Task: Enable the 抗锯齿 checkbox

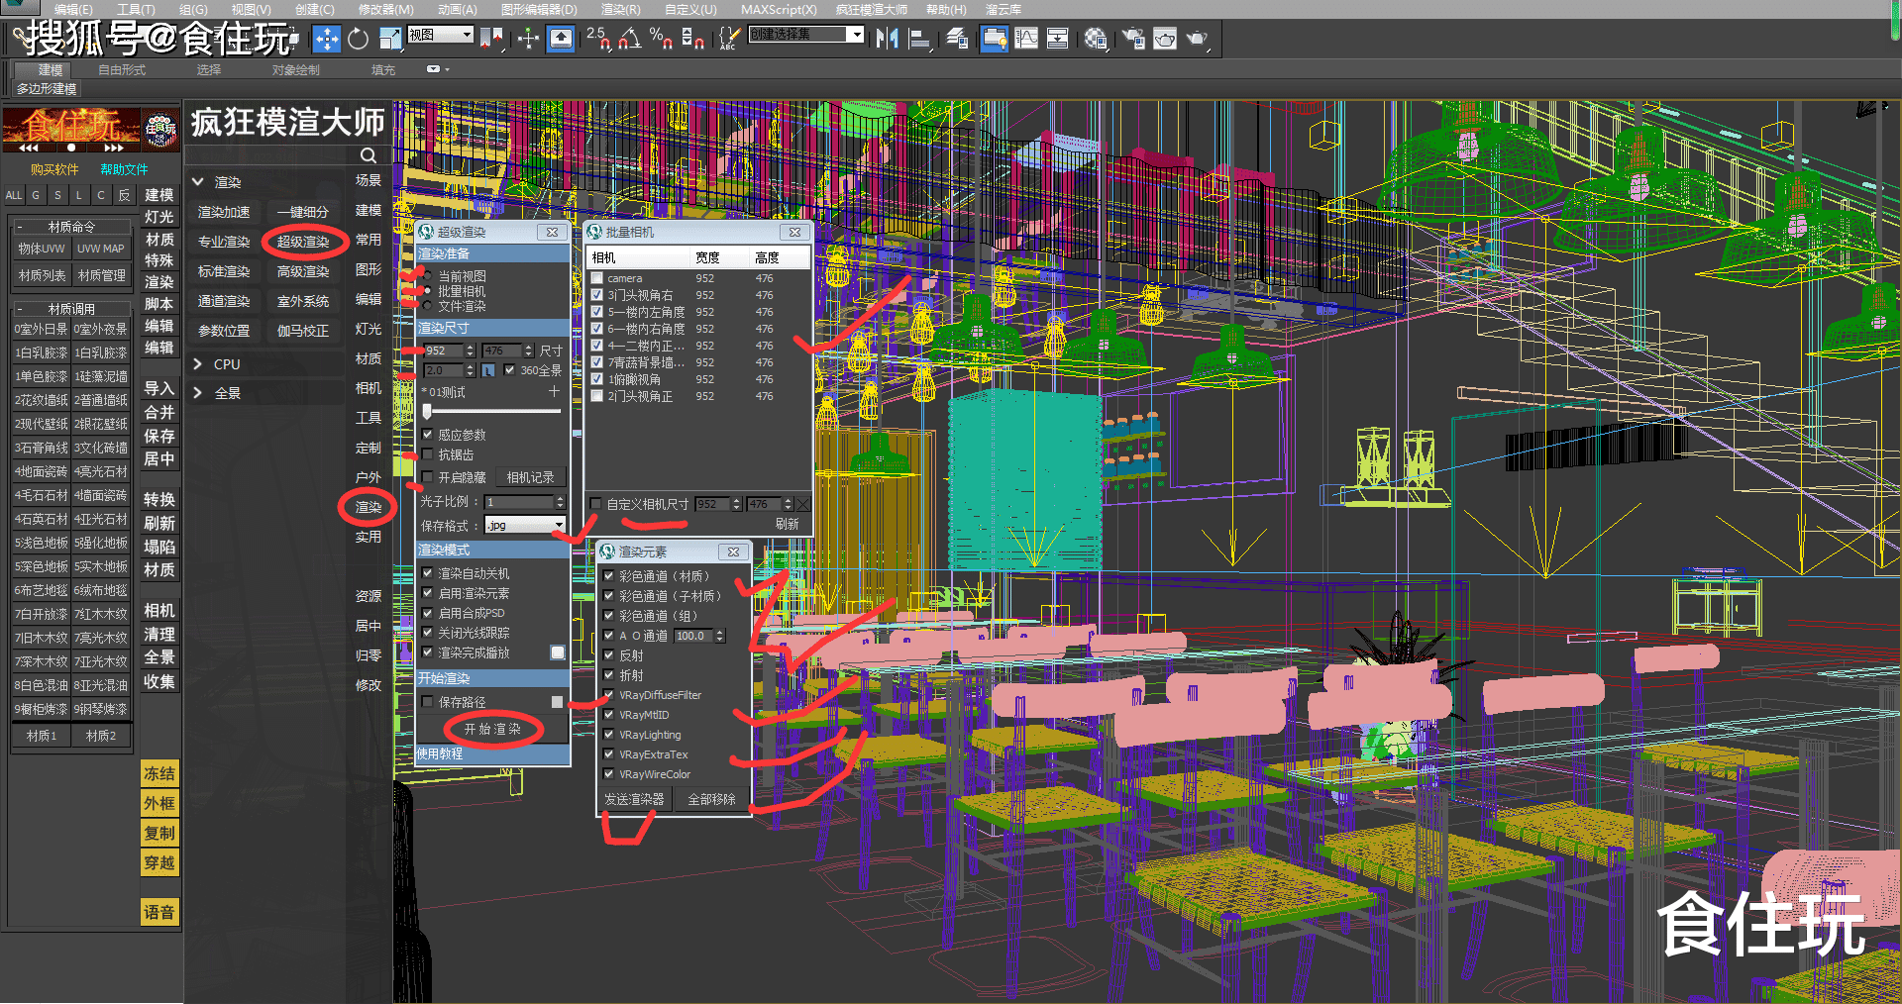Action: click(x=427, y=454)
